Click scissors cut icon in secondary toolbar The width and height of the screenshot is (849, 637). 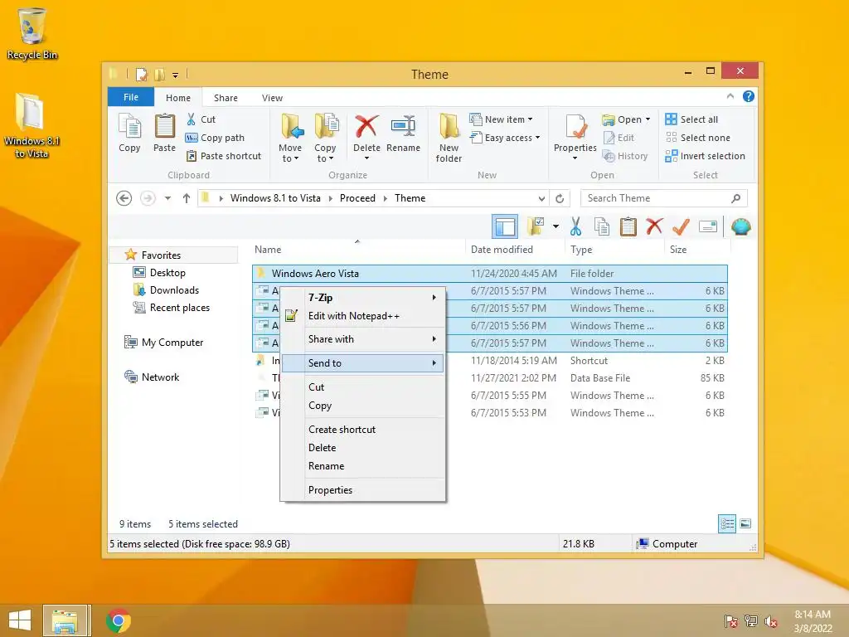click(x=575, y=226)
